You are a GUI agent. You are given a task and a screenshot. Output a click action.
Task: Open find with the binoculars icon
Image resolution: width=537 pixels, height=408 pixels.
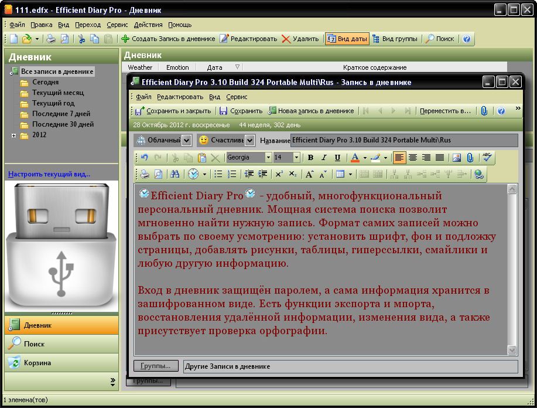tap(175, 174)
